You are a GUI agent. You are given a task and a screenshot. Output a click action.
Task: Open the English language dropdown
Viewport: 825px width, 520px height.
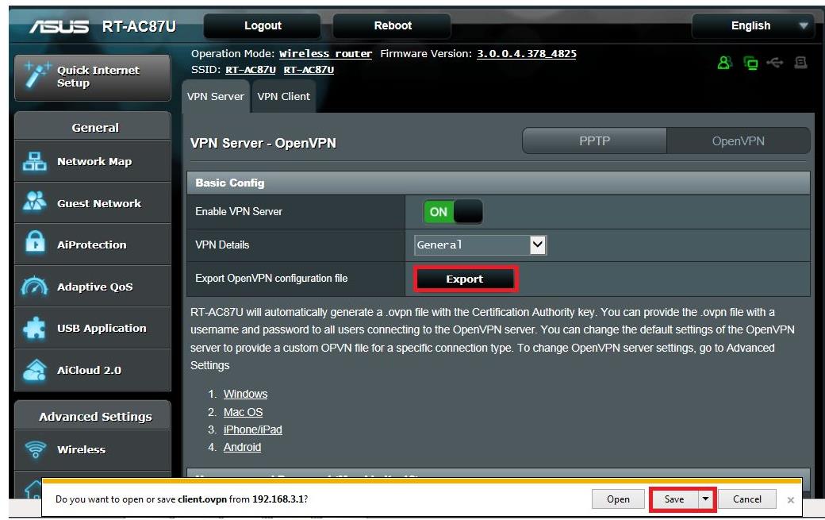click(753, 25)
